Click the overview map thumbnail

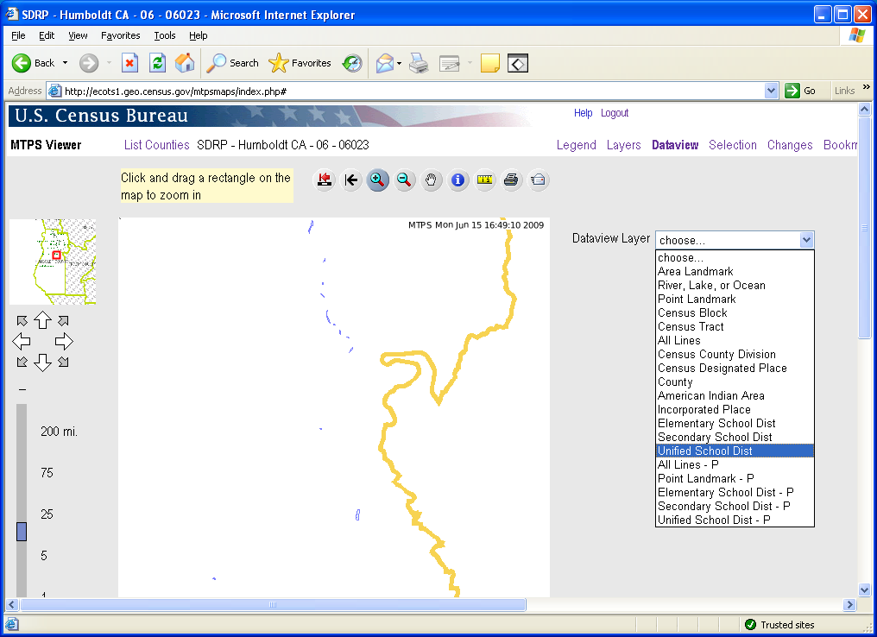[x=53, y=262]
